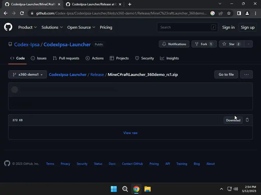Focus the GitHub search field
261x195 pixels.
point(187,27)
